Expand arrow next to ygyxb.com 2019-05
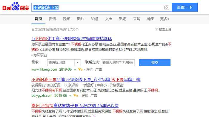209x117 pixels. [x=70, y=96]
